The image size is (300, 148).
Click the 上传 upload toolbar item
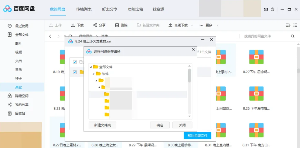point(56,25)
